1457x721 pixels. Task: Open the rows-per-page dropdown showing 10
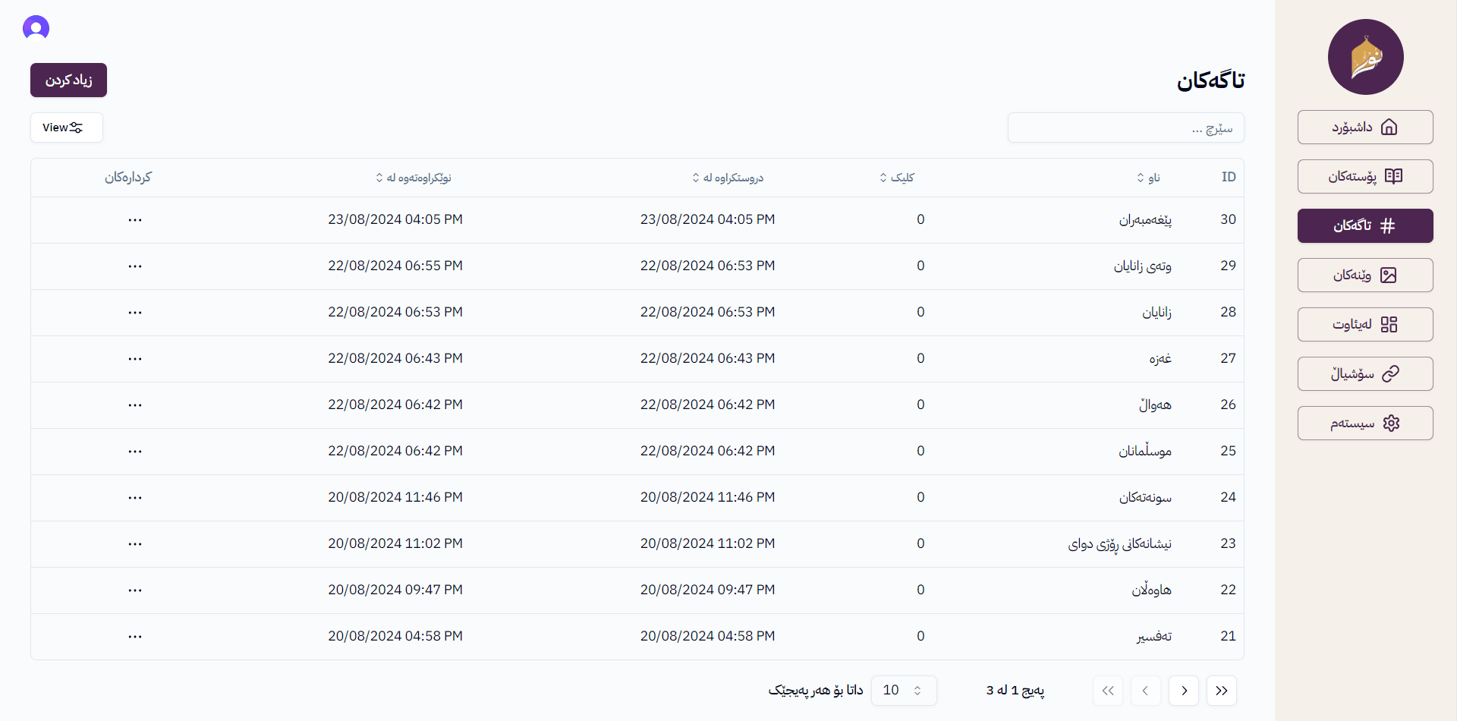(x=903, y=690)
